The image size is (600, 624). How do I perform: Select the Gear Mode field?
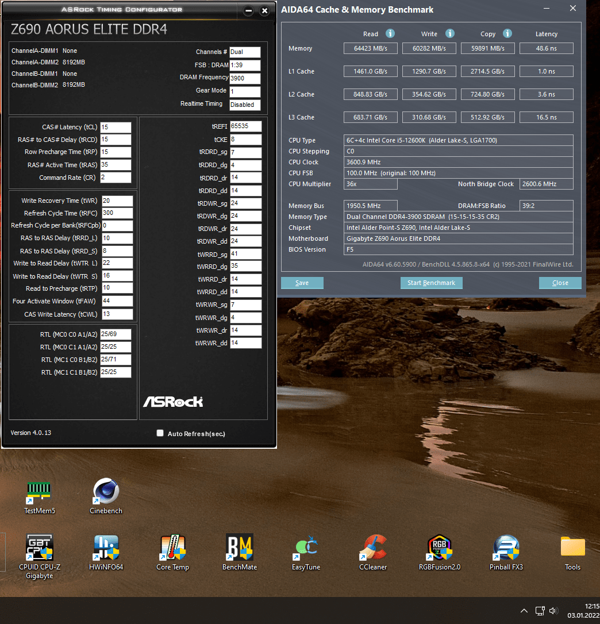coord(245,91)
